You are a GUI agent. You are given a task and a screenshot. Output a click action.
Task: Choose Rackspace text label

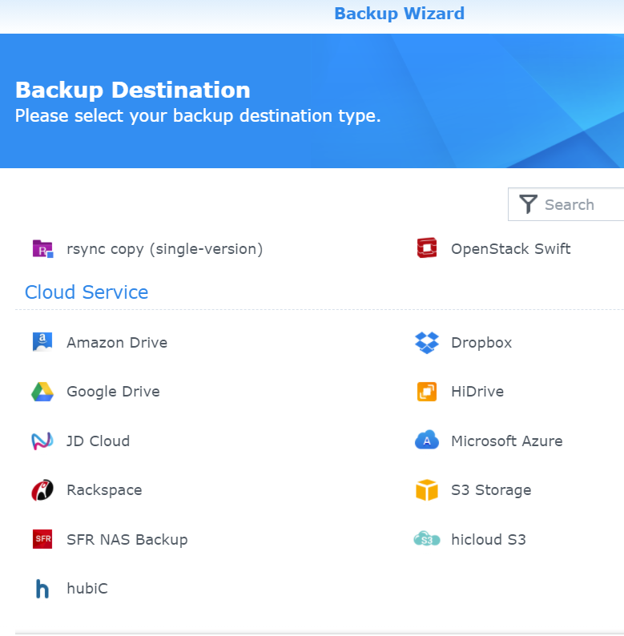[x=104, y=490]
